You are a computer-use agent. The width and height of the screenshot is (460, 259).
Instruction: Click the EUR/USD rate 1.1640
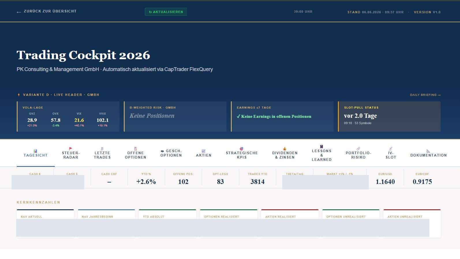click(385, 182)
